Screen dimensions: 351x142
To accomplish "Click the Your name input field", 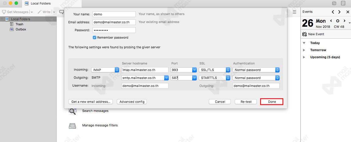I will click(114, 14).
